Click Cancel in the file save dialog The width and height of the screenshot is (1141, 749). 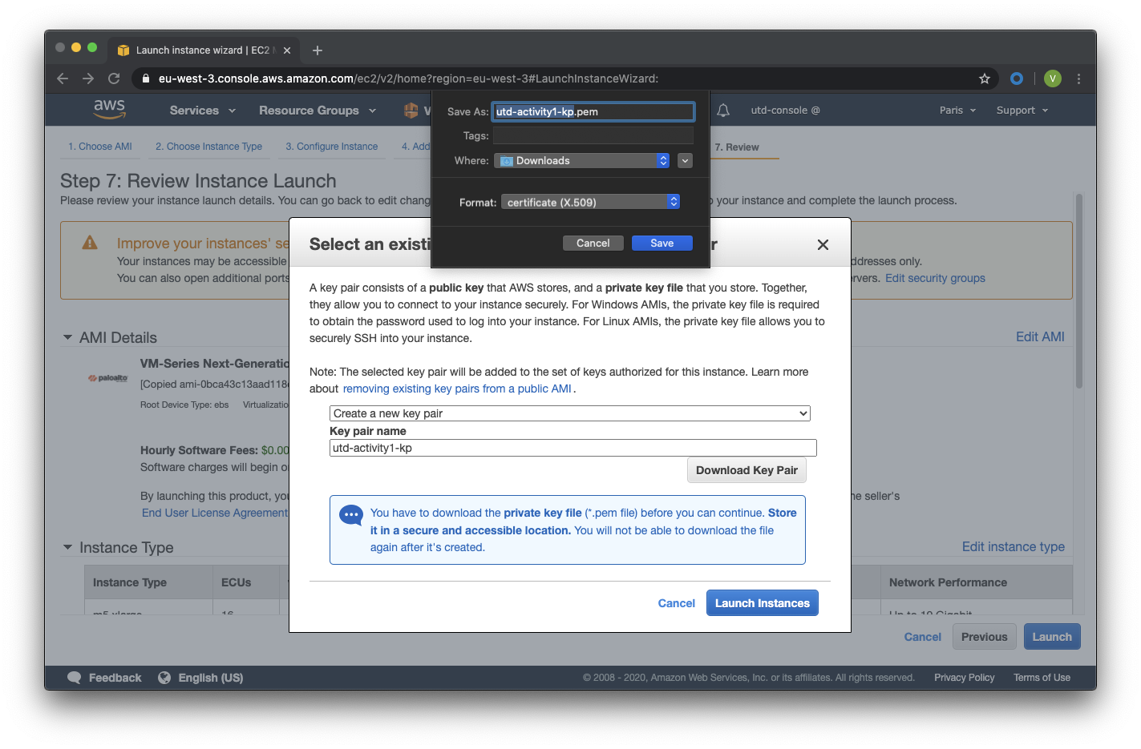[593, 244]
